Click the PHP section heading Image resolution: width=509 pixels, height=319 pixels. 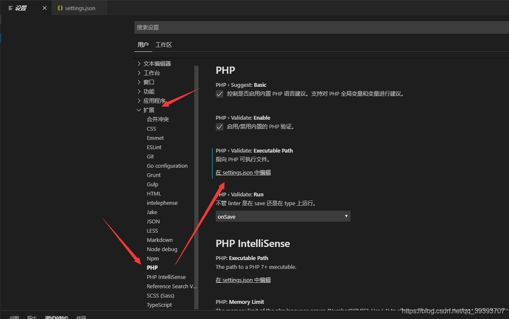click(225, 70)
